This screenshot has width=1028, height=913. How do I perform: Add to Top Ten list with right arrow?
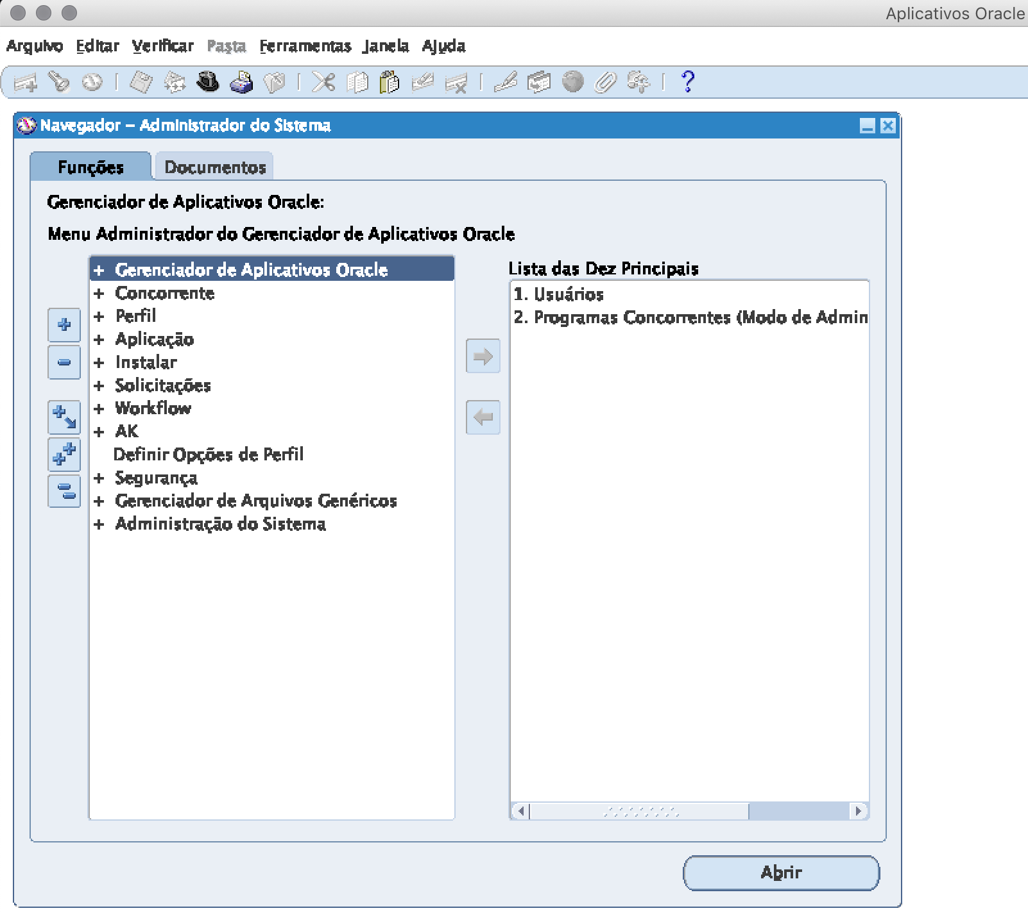[x=483, y=356]
